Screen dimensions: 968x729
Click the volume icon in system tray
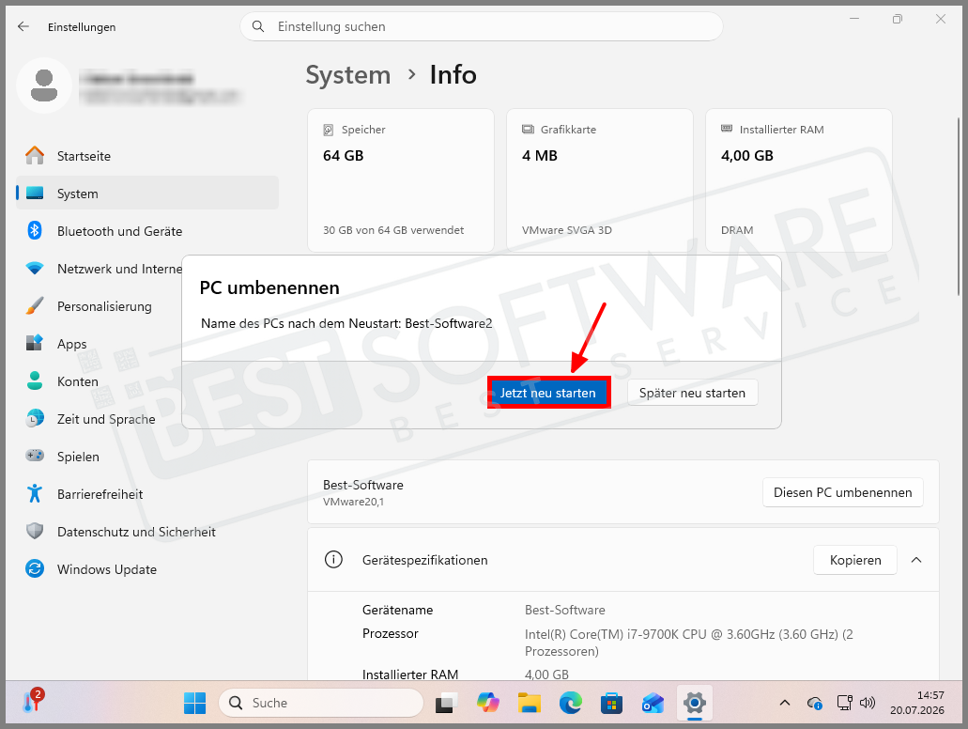click(x=868, y=703)
